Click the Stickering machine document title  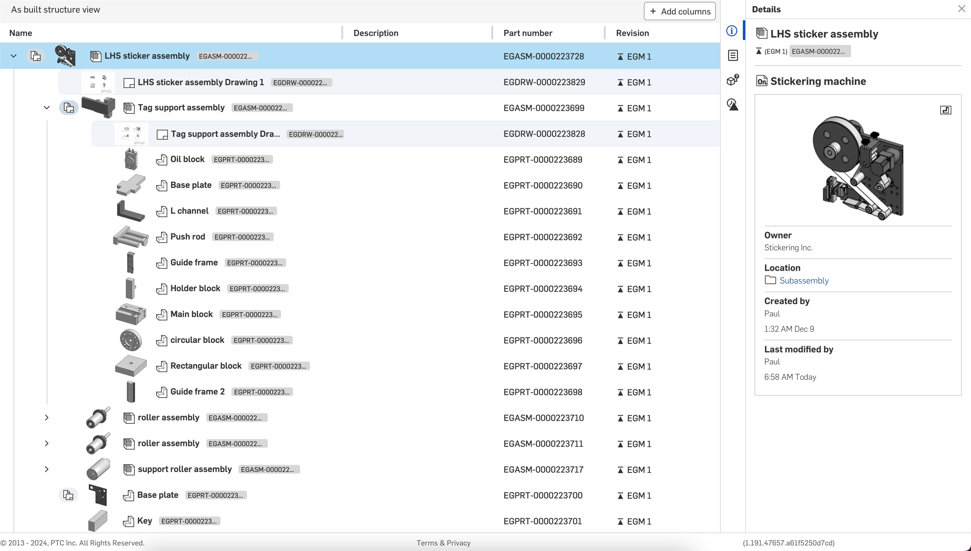[818, 81]
